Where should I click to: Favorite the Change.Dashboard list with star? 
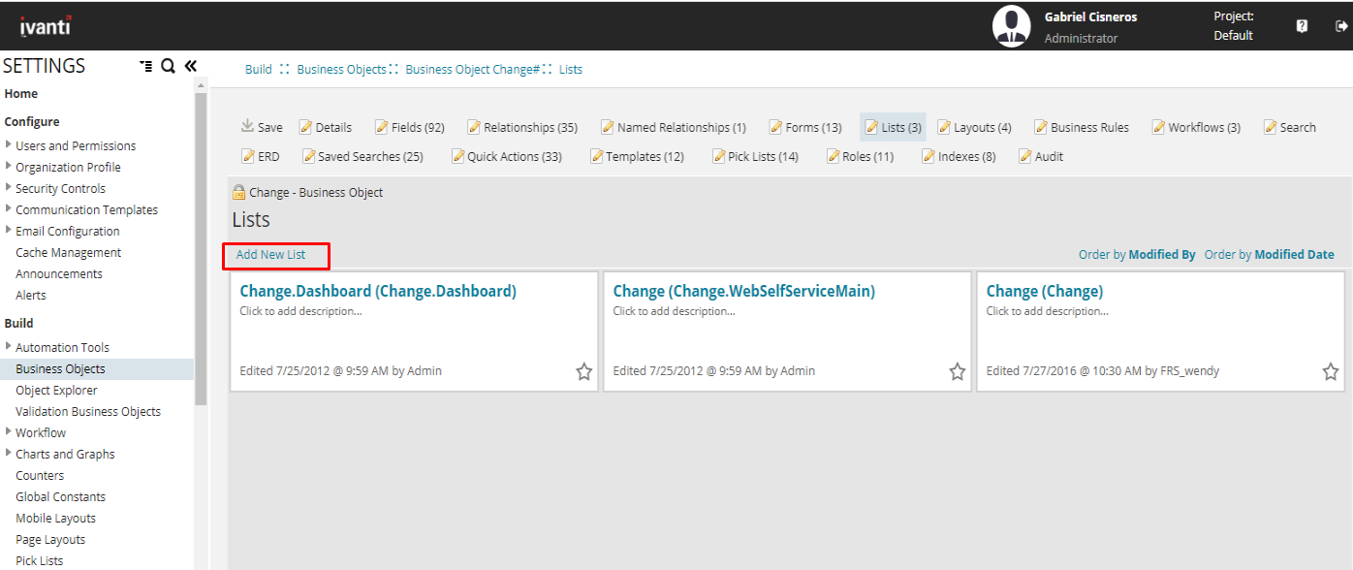[583, 371]
